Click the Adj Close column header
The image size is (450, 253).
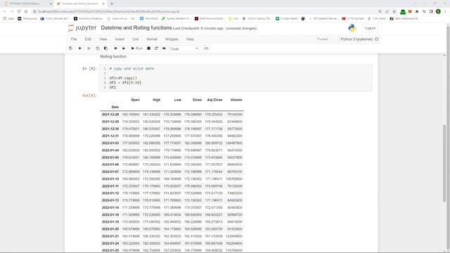(214, 100)
